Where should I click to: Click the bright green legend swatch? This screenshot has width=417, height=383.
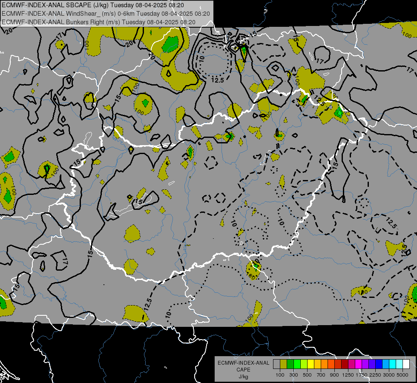coord(297,364)
